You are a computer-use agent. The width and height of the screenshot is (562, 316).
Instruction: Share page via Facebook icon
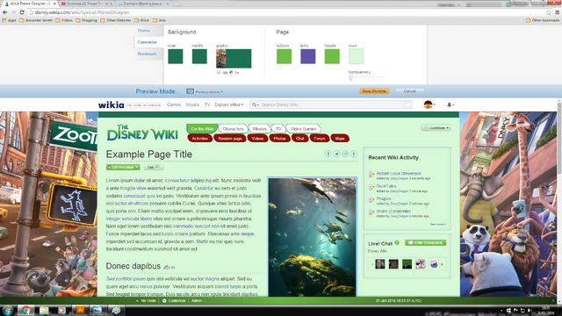click(328, 154)
